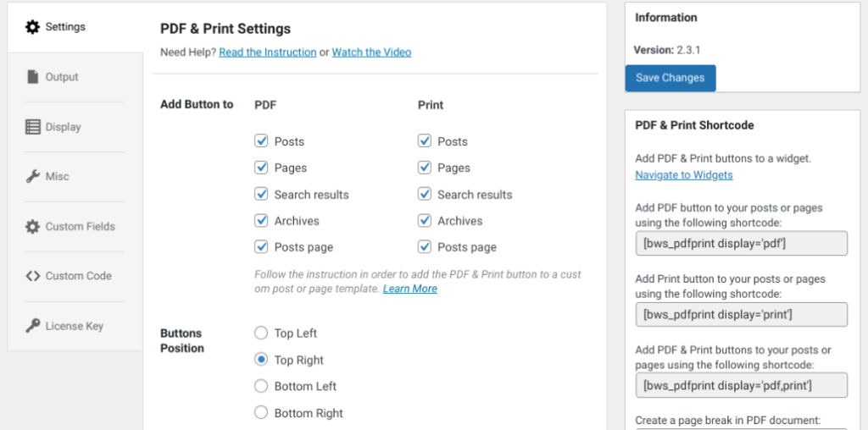
Task: Select Bottom Left radio option
Action: pyautogui.click(x=262, y=386)
